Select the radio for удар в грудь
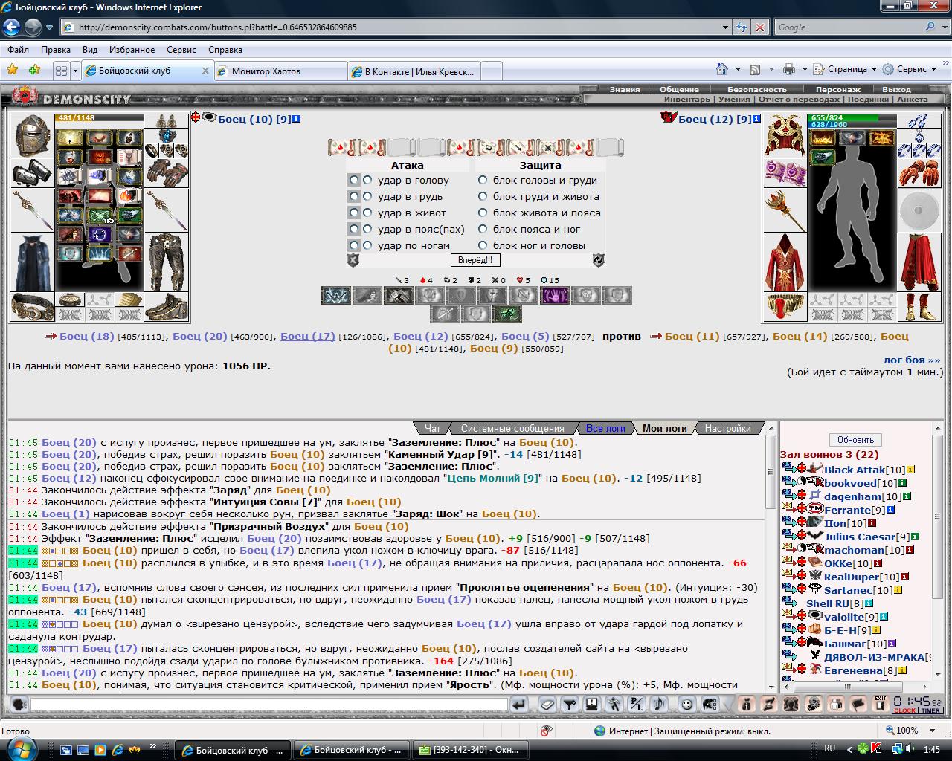 367,196
